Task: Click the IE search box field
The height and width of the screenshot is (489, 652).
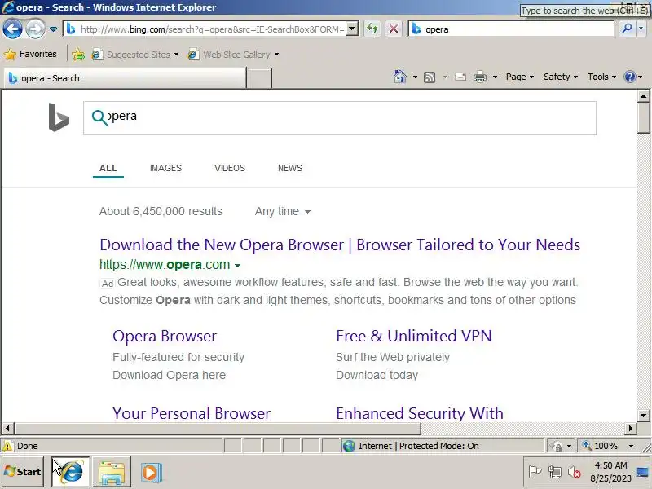Action: (512, 29)
